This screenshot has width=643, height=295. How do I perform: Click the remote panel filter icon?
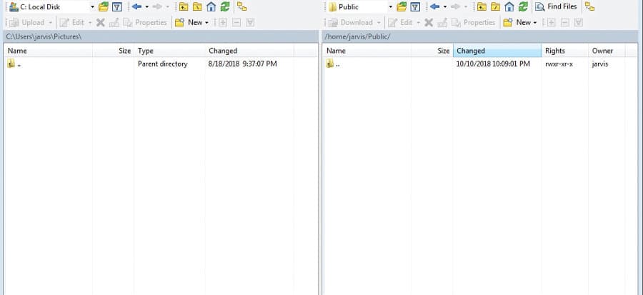point(415,6)
